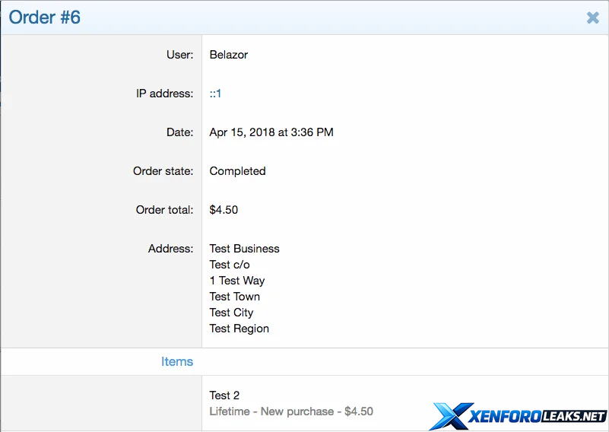609x432 pixels.
Task: Click the Order #6 dialog title
Action: pos(45,17)
